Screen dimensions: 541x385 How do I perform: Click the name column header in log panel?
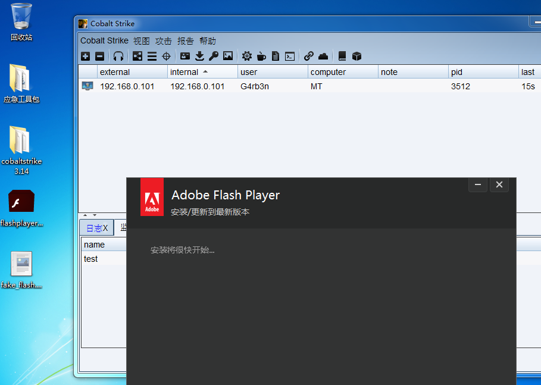point(104,245)
